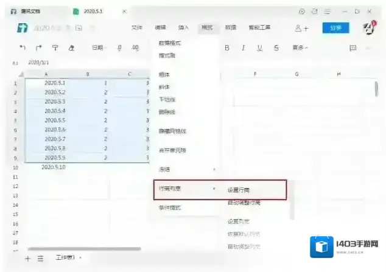
Task: Open the 智能工具 menu
Action: 259,27
